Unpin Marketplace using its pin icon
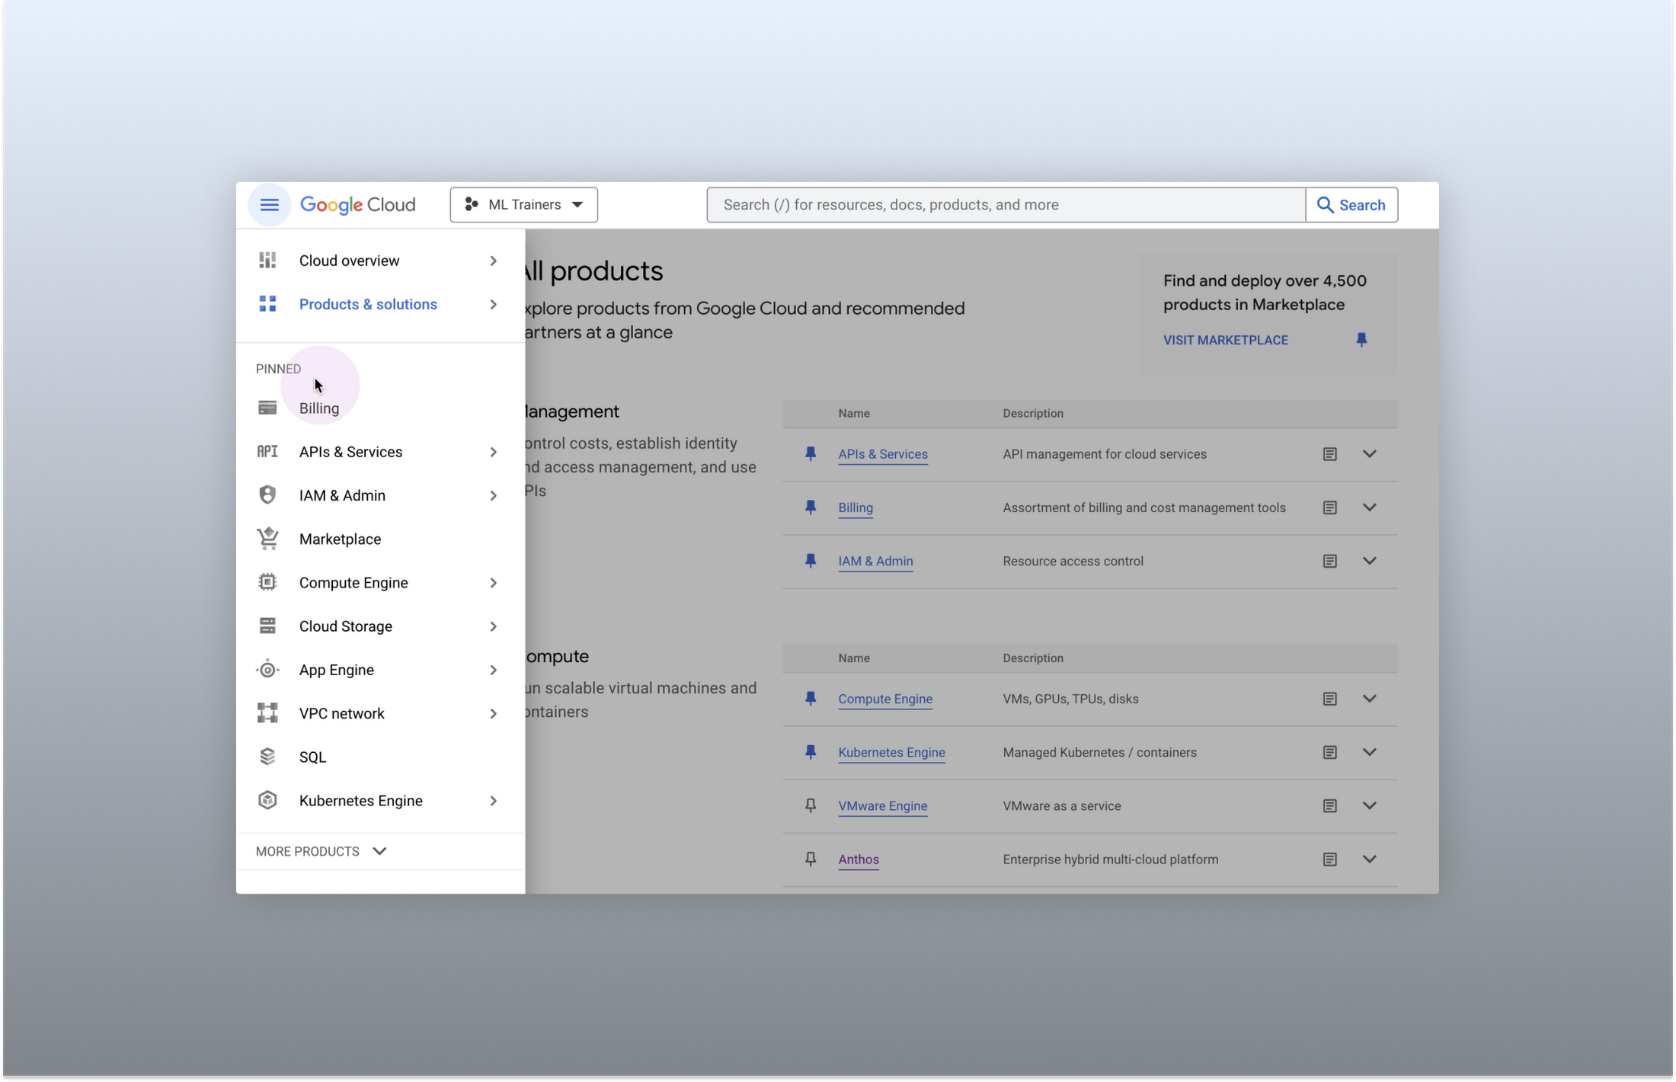 pyautogui.click(x=1361, y=340)
